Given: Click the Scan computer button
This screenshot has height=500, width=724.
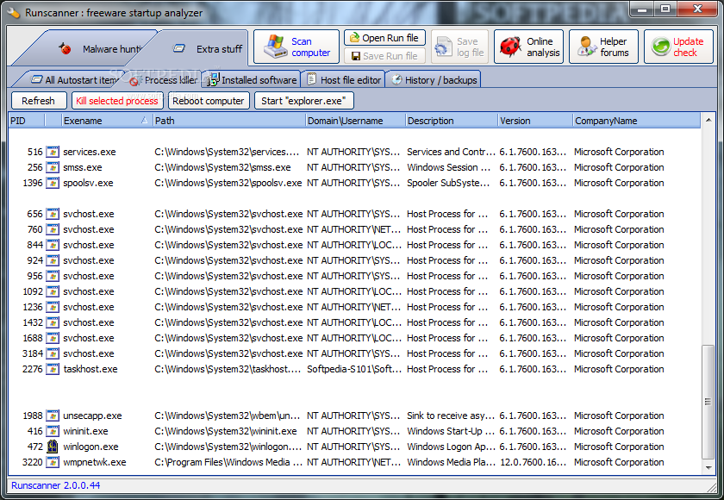Looking at the screenshot, I should (296, 47).
